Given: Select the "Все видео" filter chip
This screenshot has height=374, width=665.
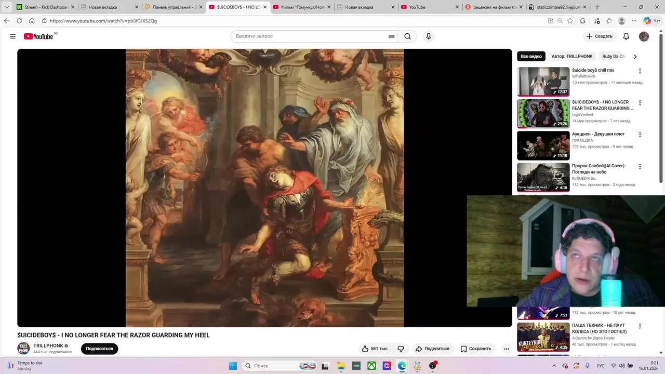Looking at the screenshot, I should click(x=531, y=57).
